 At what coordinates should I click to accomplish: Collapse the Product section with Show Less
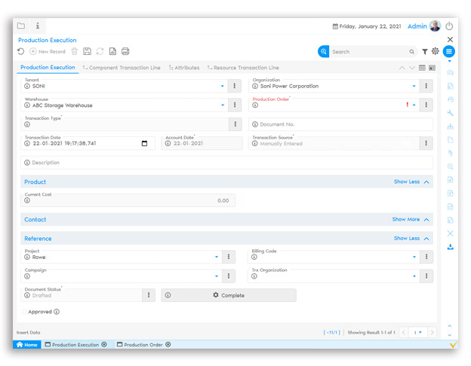411,182
